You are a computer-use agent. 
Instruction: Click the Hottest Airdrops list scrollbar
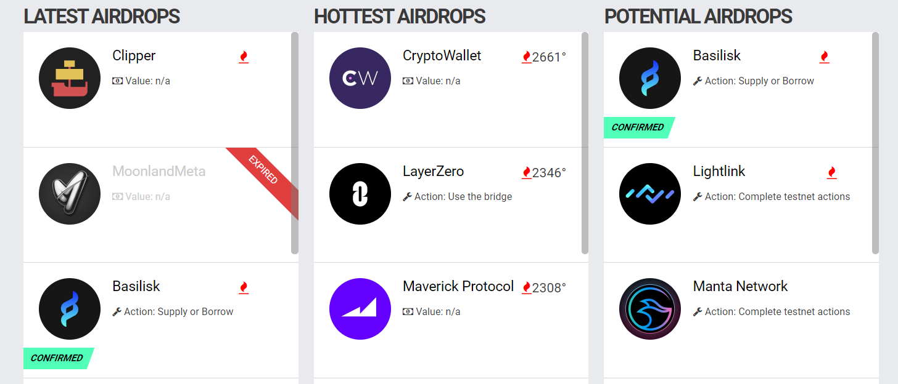585,143
